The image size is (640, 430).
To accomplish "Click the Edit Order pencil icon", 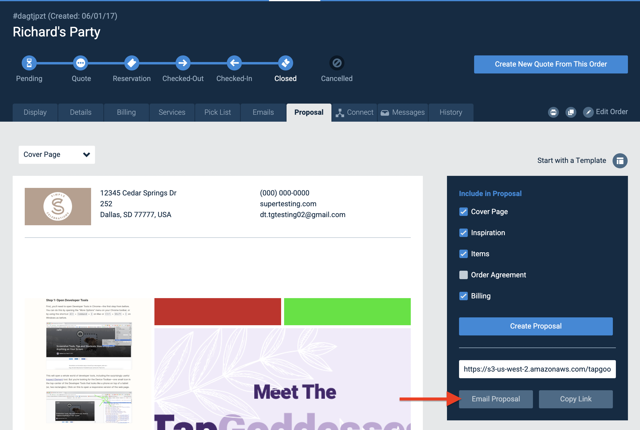I will (588, 112).
